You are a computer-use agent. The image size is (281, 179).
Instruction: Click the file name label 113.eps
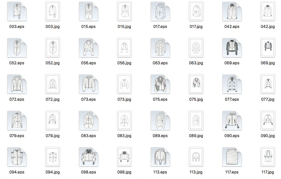point(160,173)
